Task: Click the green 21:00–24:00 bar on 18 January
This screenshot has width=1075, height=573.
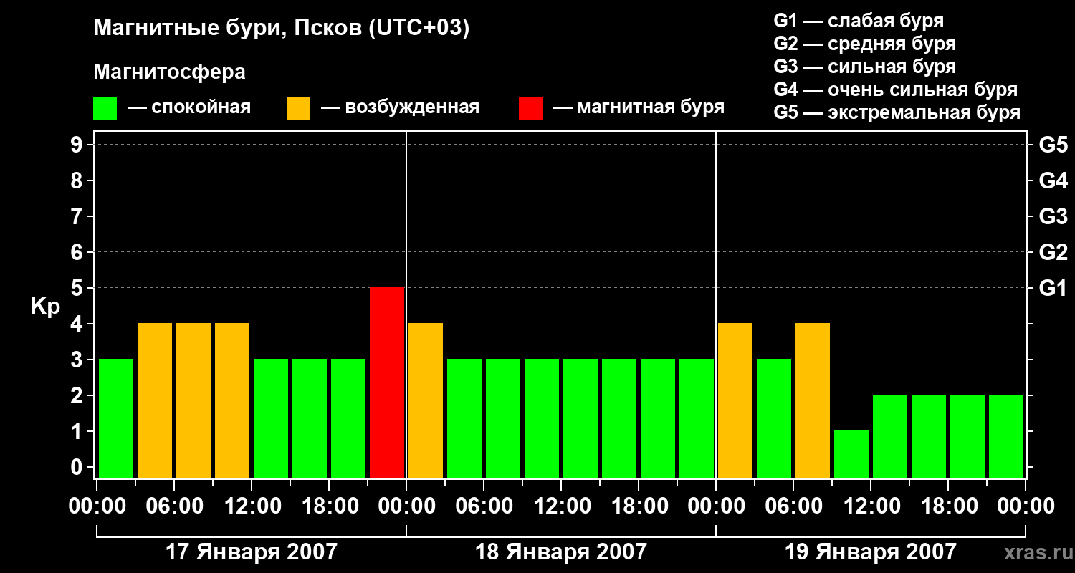Action: pyautogui.click(x=697, y=419)
